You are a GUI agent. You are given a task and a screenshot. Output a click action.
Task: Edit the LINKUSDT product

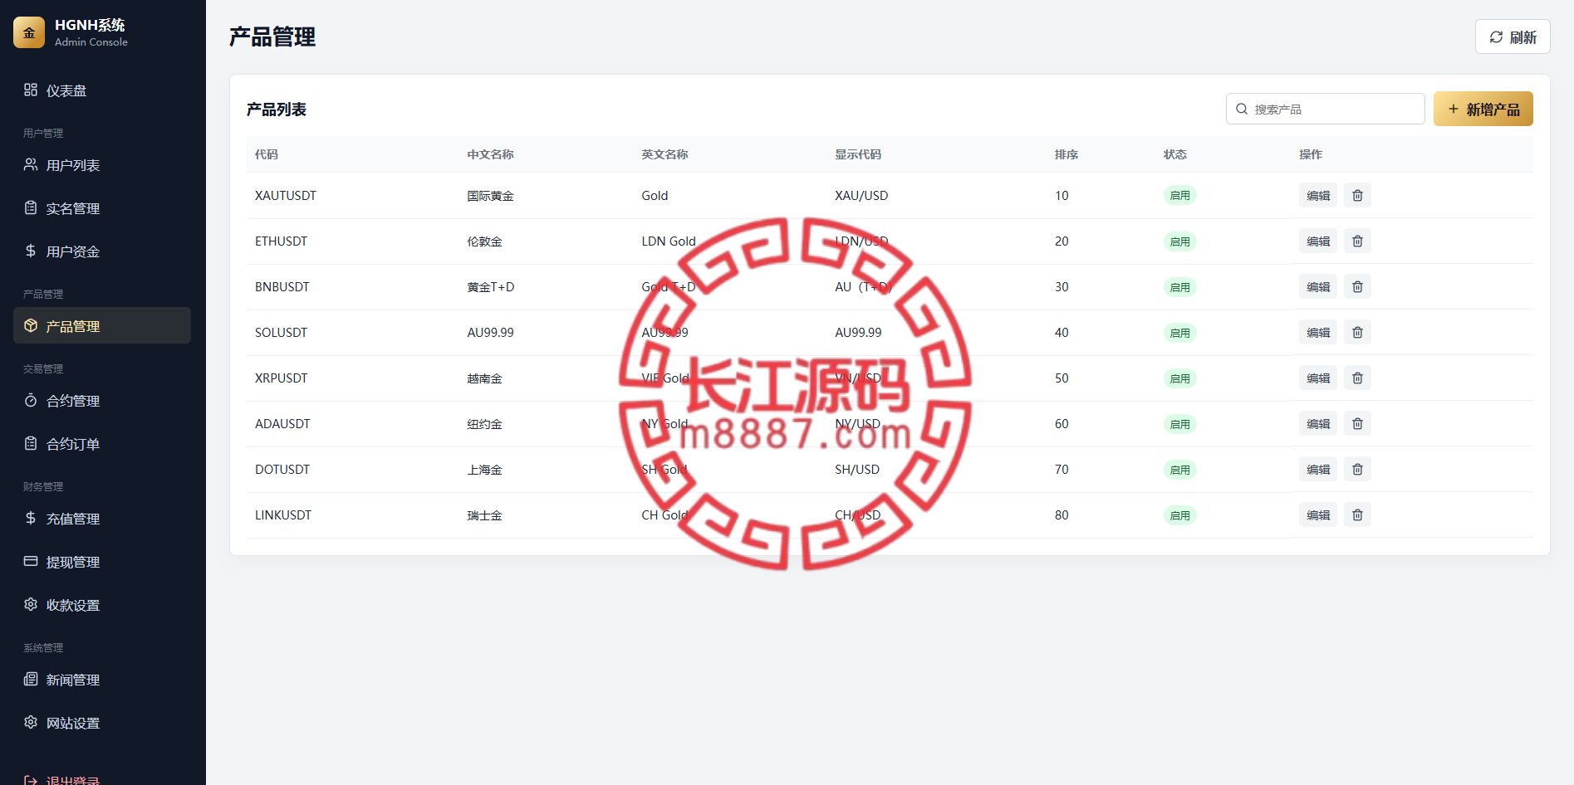click(x=1318, y=515)
